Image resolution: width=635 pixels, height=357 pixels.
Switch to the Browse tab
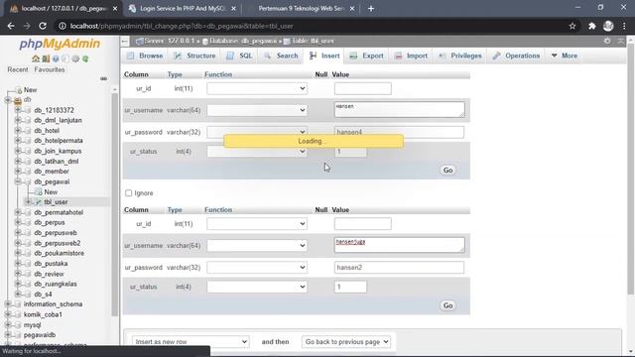point(145,56)
